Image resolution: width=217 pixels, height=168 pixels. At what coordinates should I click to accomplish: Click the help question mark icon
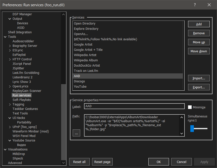click(x=195, y=5)
